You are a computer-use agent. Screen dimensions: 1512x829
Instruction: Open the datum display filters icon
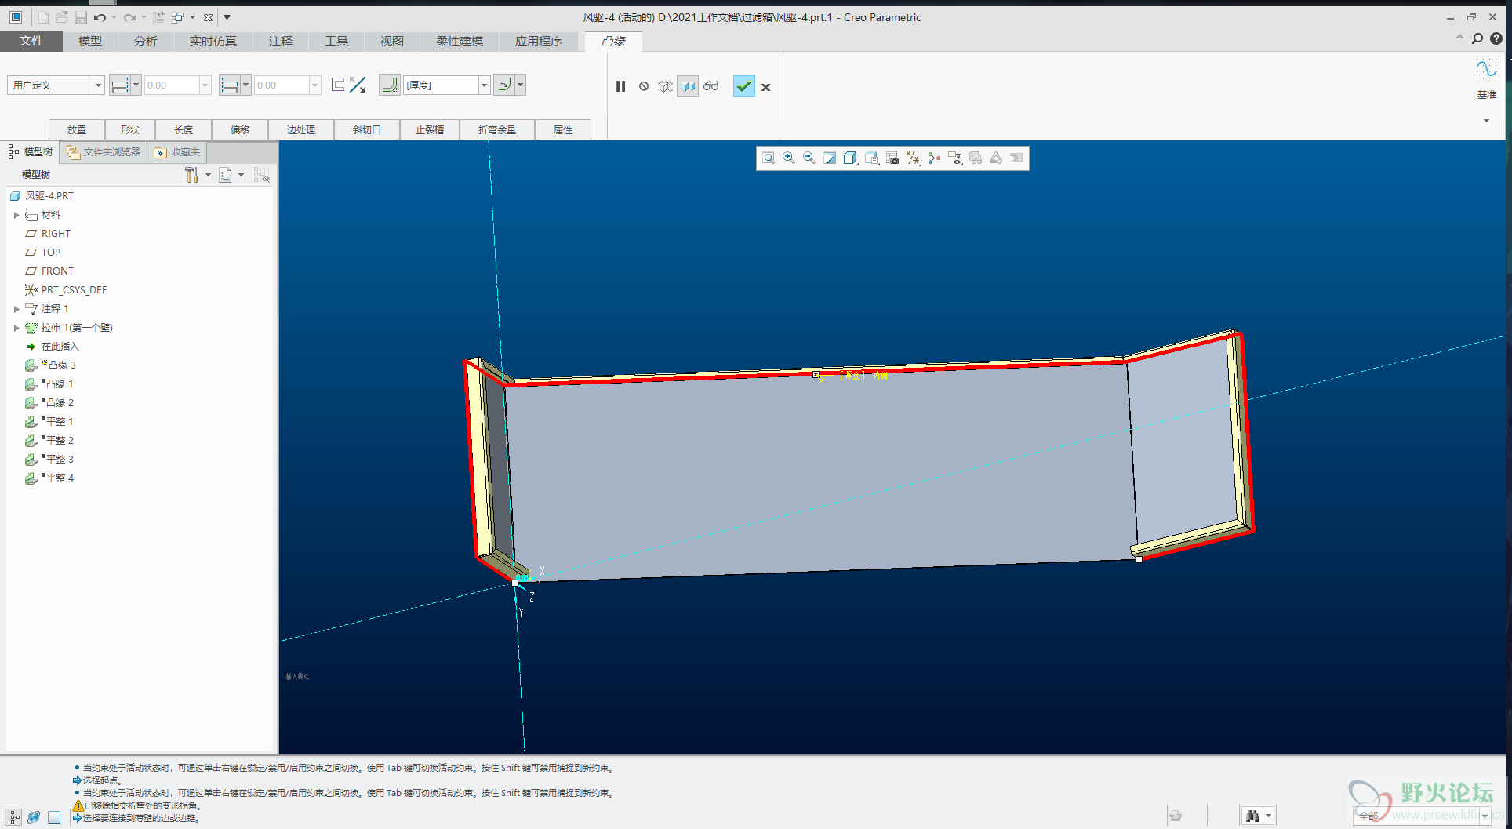click(913, 158)
